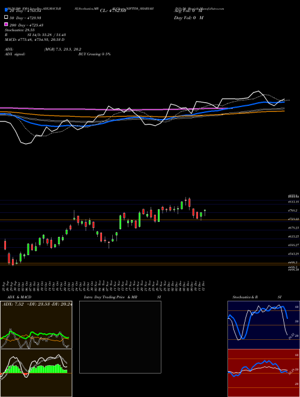Select the '50 Day = 4728.93' legend text
The image size is (300, 397).
tap(25, 18)
